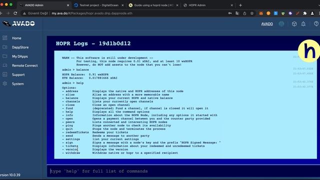Click the blue S extension icon
320x180 pixels.
[x=275, y=13]
